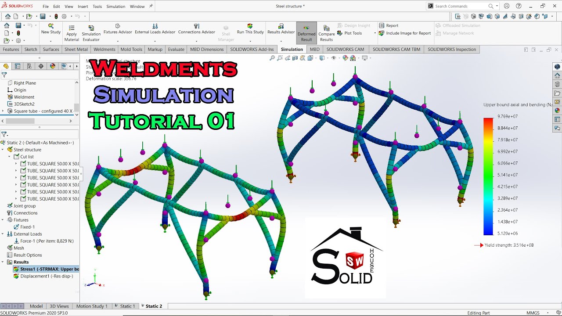Image resolution: width=562 pixels, height=316 pixels.
Task: Switch to SOLIDWORKS CAM tab
Action: 345,49
